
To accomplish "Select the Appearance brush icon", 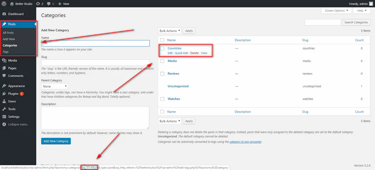I will tap(4, 86).
